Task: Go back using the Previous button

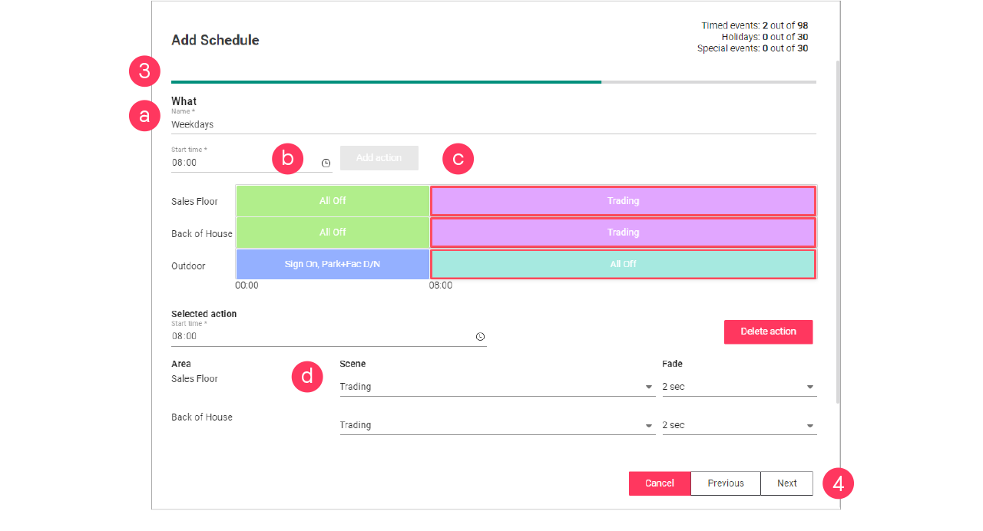Action: click(x=725, y=483)
